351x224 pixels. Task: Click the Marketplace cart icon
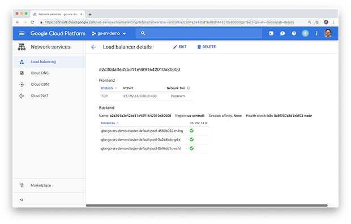[22, 186]
